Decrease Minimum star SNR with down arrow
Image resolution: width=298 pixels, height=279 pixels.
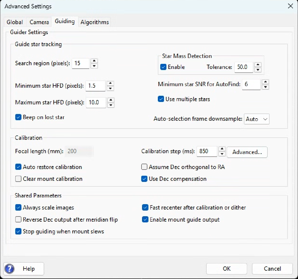(265, 87)
